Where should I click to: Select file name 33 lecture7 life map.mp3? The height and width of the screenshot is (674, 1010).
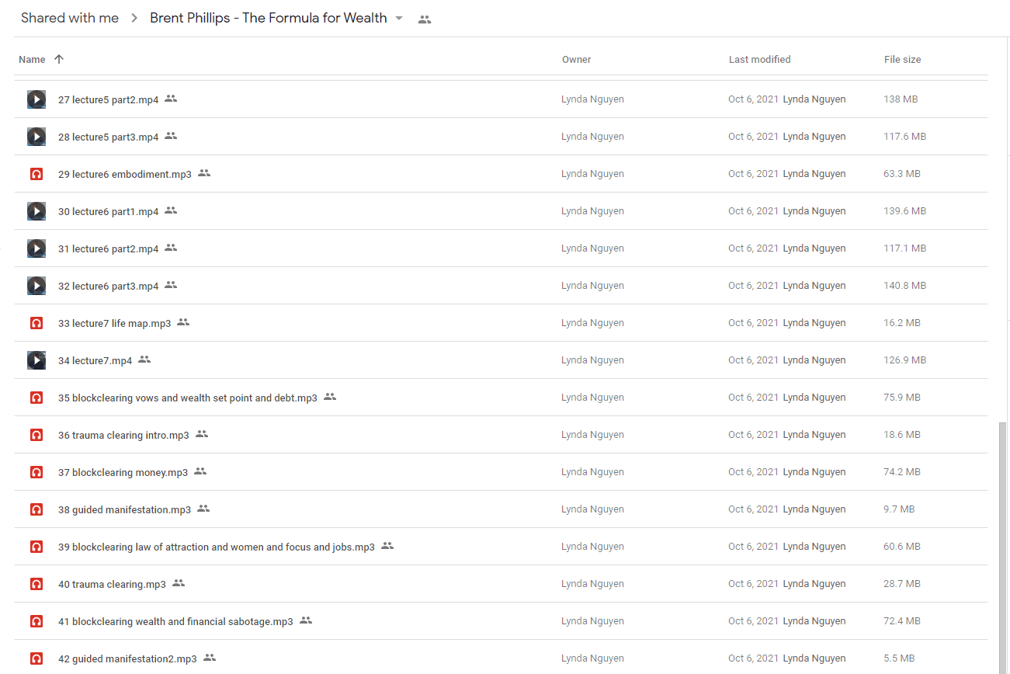[115, 324]
